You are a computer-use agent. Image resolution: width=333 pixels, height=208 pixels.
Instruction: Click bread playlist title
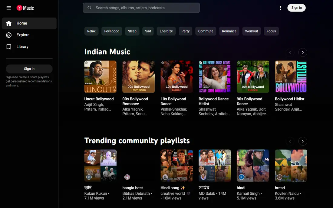pyautogui.click(x=280, y=188)
